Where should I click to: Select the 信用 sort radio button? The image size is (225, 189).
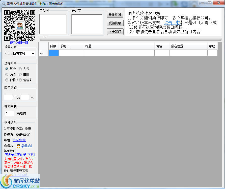coord(20,74)
